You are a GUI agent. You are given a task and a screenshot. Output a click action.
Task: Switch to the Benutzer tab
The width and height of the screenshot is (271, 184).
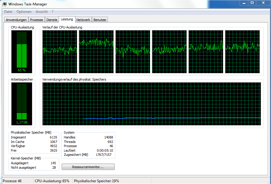click(100, 20)
